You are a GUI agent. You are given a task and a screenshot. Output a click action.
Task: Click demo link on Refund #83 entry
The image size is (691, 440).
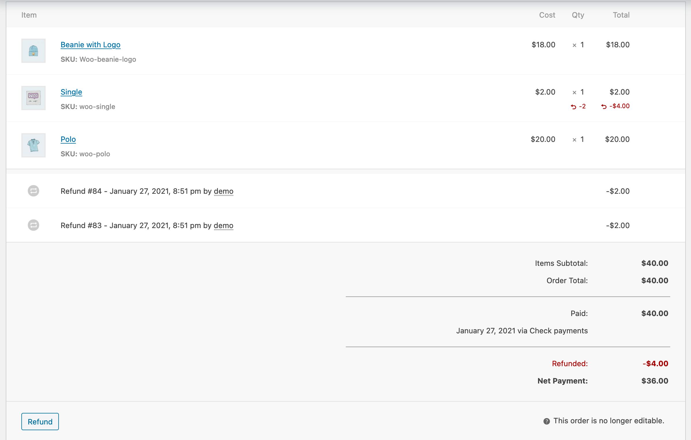click(x=223, y=225)
